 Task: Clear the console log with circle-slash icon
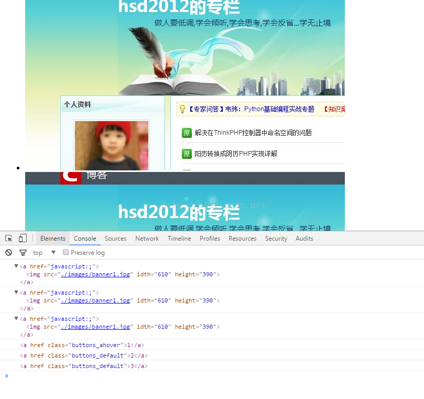click(x=9, y=253)
